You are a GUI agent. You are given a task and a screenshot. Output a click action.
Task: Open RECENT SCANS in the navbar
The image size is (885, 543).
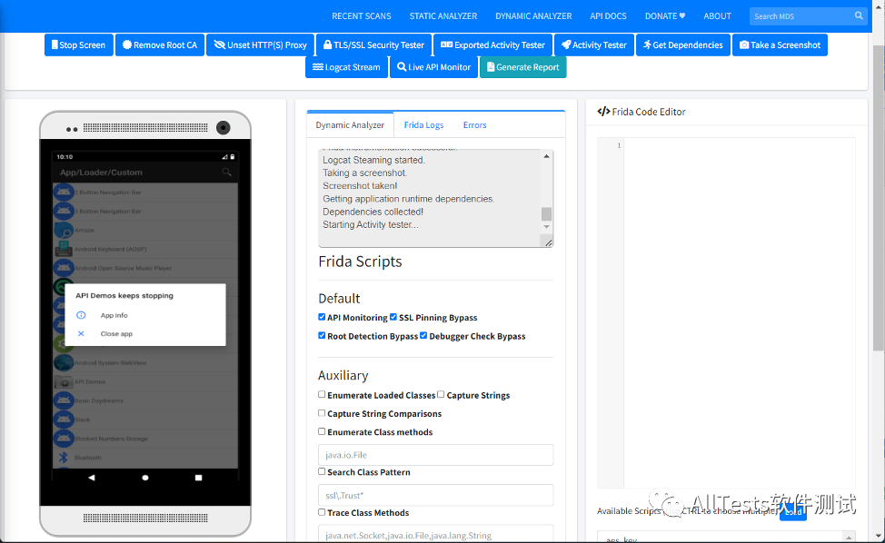point(362,16)
